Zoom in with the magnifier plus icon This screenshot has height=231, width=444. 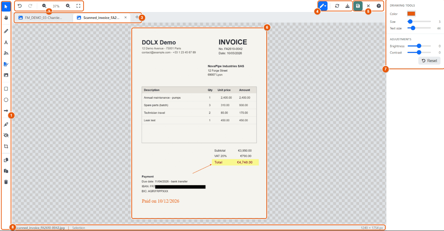click(68, 6)
